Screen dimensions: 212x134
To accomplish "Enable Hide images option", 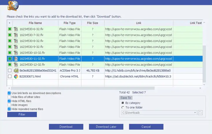I will 9,105.
